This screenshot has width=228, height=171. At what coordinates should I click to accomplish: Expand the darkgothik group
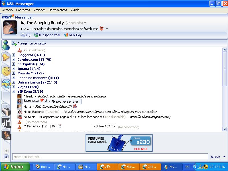13,64
